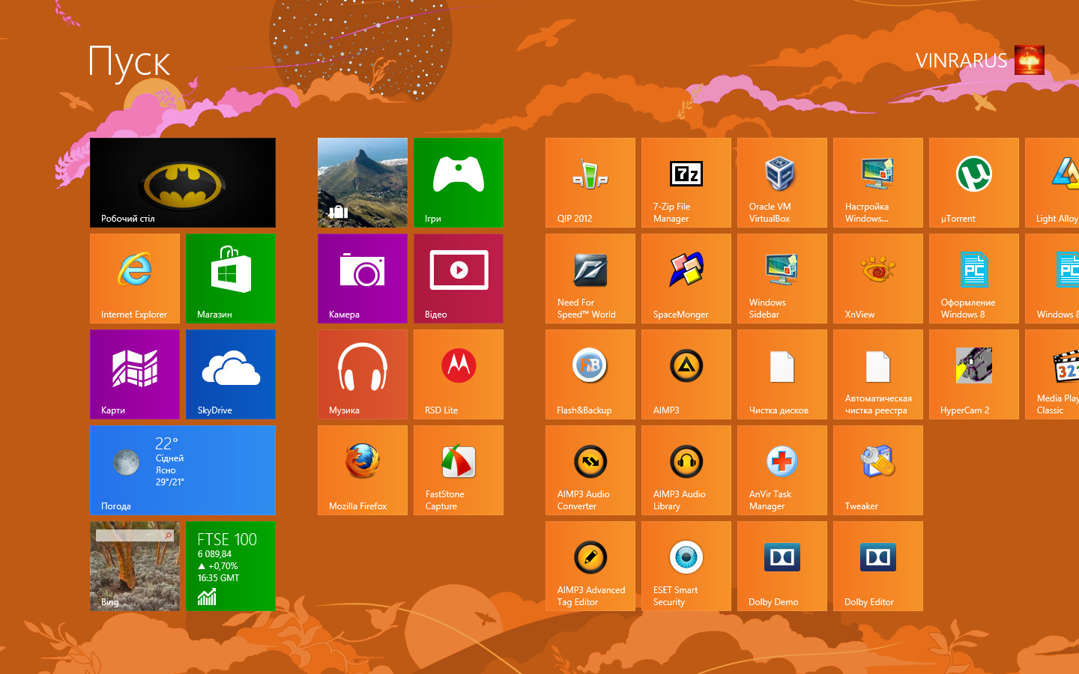Screen dimensions: 1079x674
Task: Open the Камера camera tile
Action: (x=363, y=279)
